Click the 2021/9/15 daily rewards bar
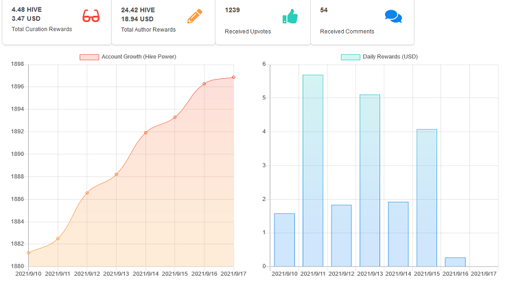This screenshot has height=291, width=514. (x=427, y=198)
